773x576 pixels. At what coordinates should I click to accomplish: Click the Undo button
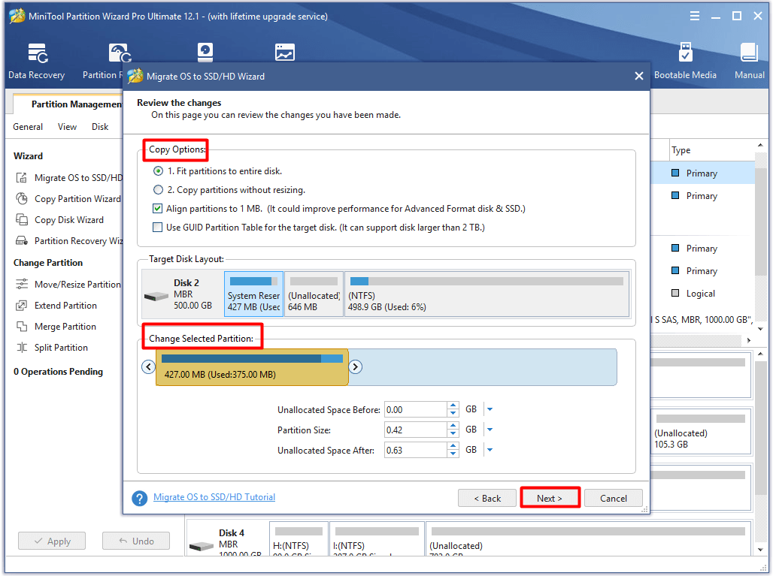tap(136, 541)
